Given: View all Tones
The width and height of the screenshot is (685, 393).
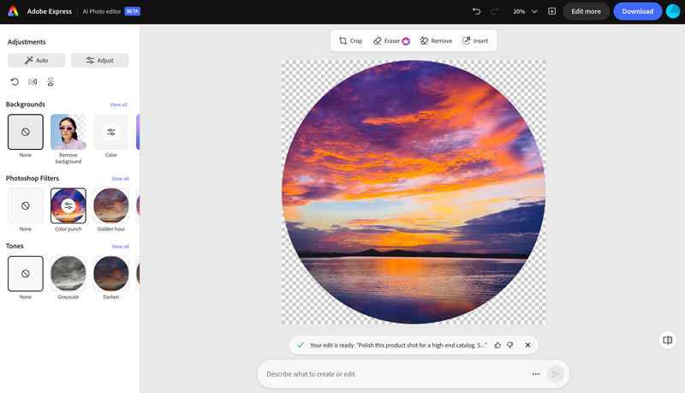Looking at the screenshot, I should pyautogui.click(x=120, y=247).
